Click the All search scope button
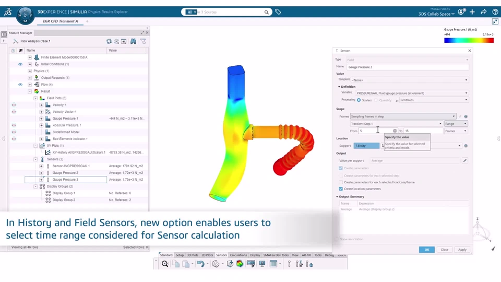501x282 pixels. click(x=192, y=12)
